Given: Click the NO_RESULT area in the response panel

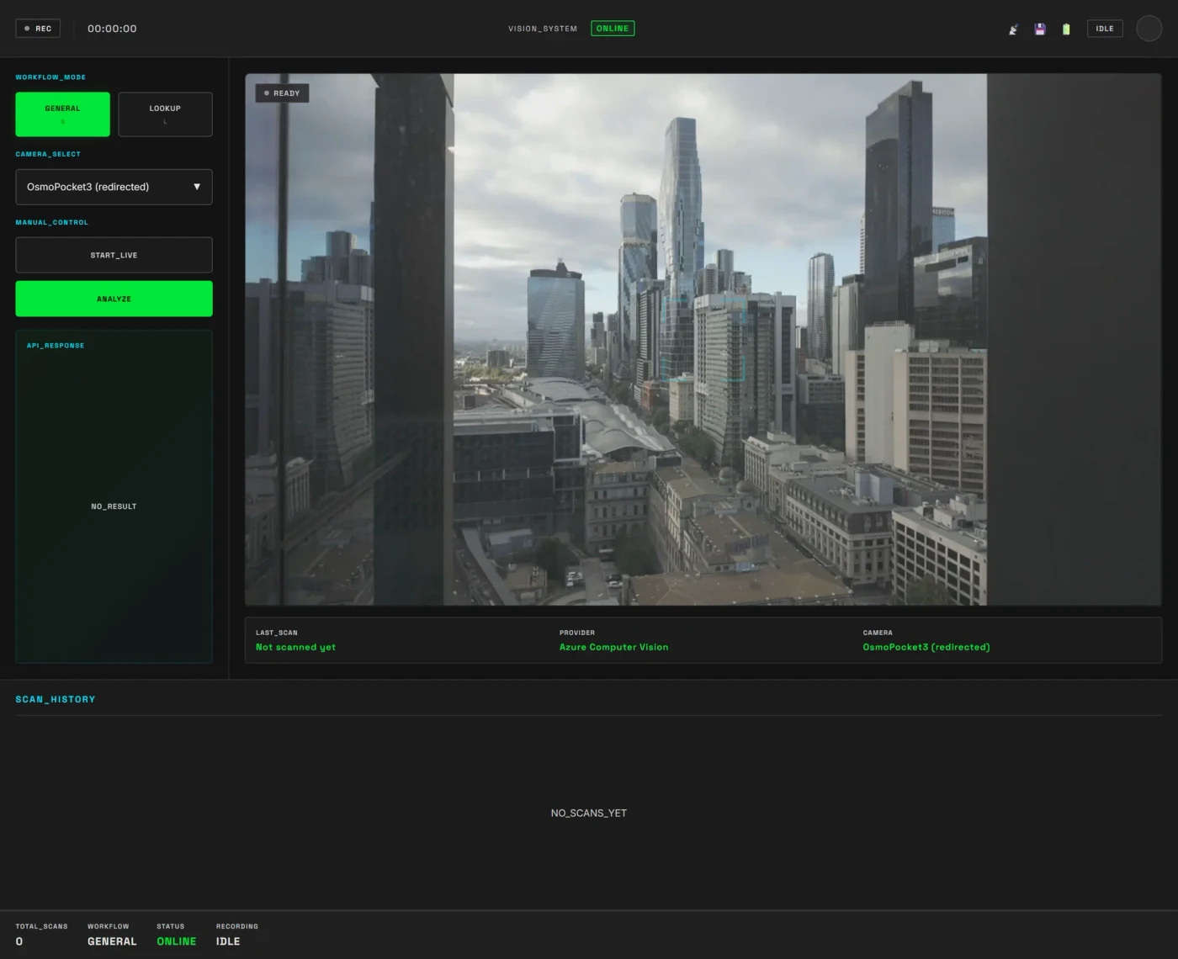Looking at the screenshot, I should pos(114,506).
